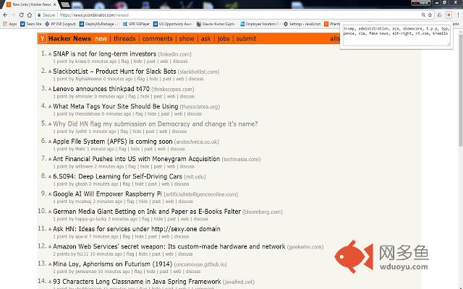Open Why Did HN flag my submission story
This screenshot has width=463, height=289.
[x=156, y=124]
